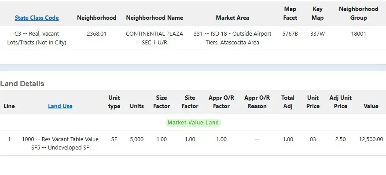
Task: Select the Neighborhood column header
Action: [x=97, y=18]
